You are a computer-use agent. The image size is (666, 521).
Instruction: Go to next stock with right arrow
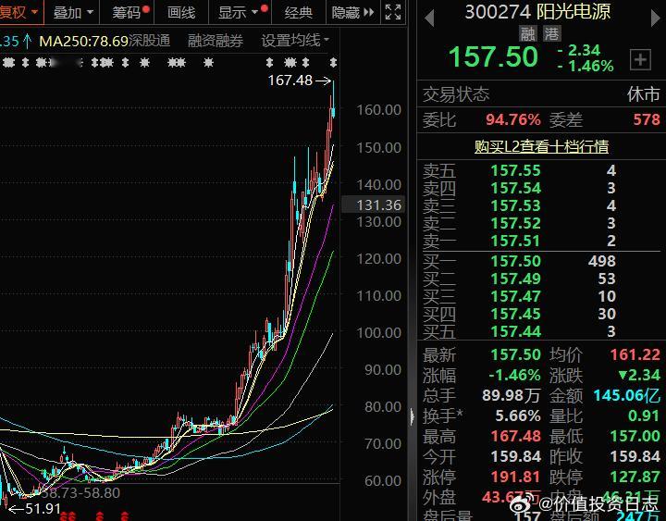[x=656, y=18]
